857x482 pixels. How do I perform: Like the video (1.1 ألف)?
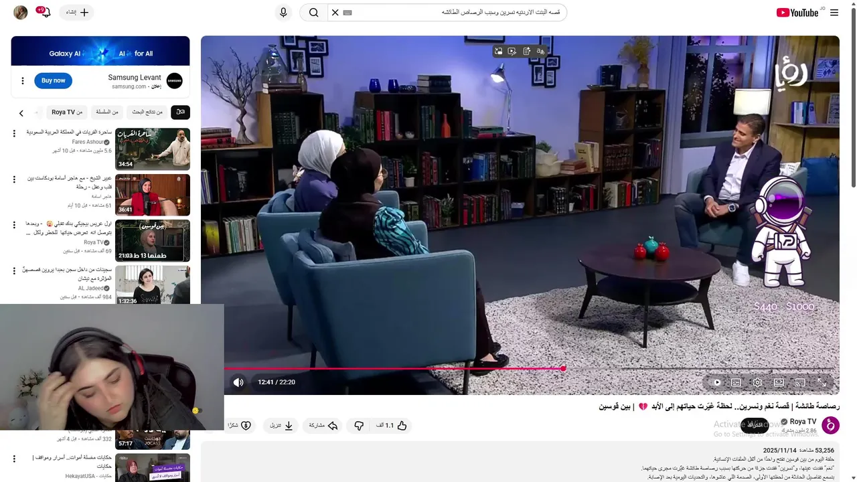[x=392, y=425]
